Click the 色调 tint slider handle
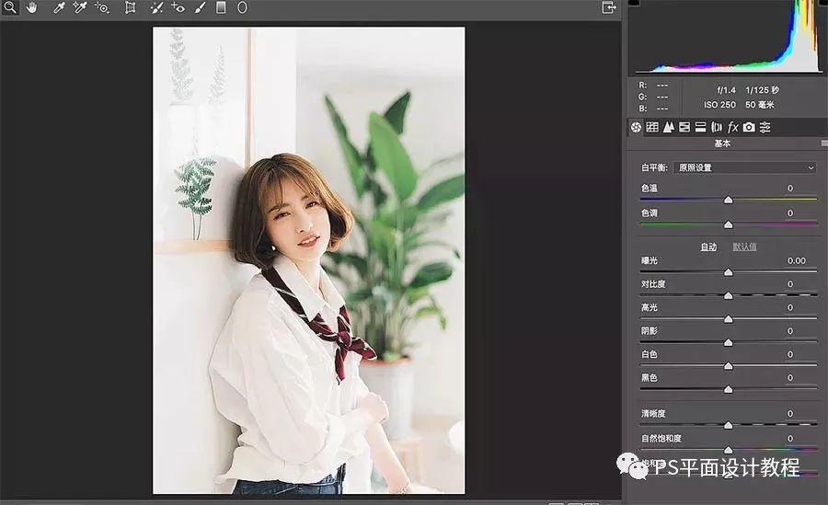This screenshot has height=505, width=828. [729, 224]
